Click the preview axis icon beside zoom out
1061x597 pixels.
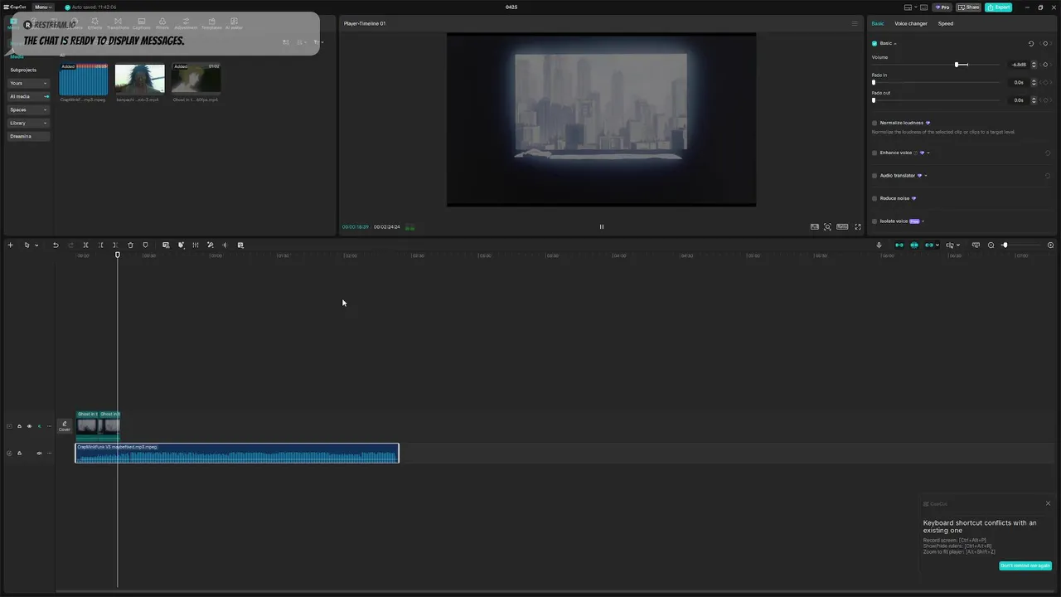coord(976,245)
